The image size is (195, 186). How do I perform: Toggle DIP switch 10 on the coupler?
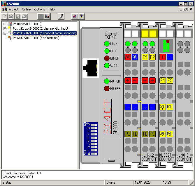click(x=94, y=153)
